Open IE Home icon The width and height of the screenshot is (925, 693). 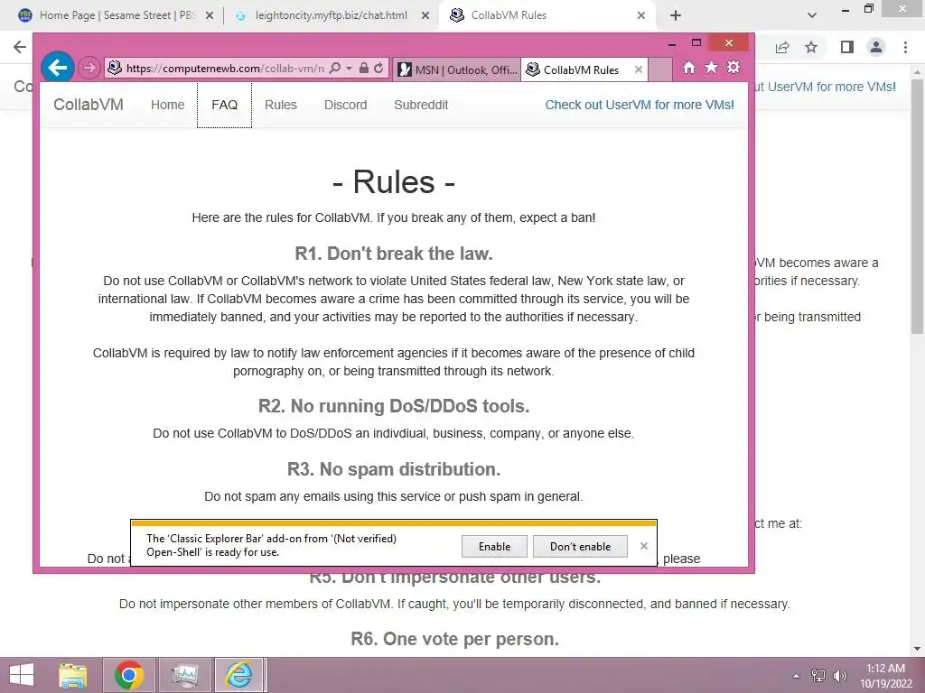point(689,68)
